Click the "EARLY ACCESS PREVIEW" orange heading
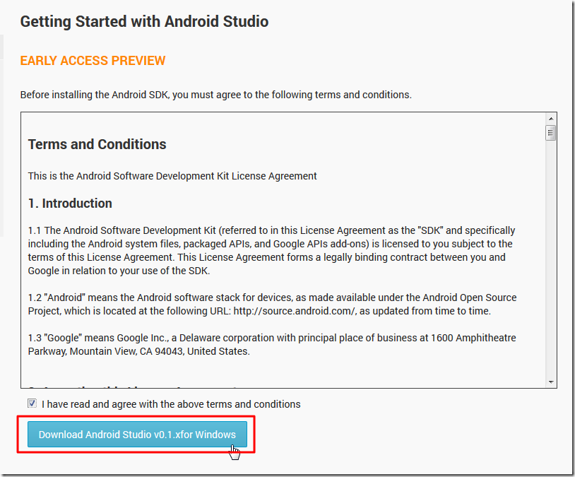The width and height of the screenshot is (575, 477). point(93,61)
